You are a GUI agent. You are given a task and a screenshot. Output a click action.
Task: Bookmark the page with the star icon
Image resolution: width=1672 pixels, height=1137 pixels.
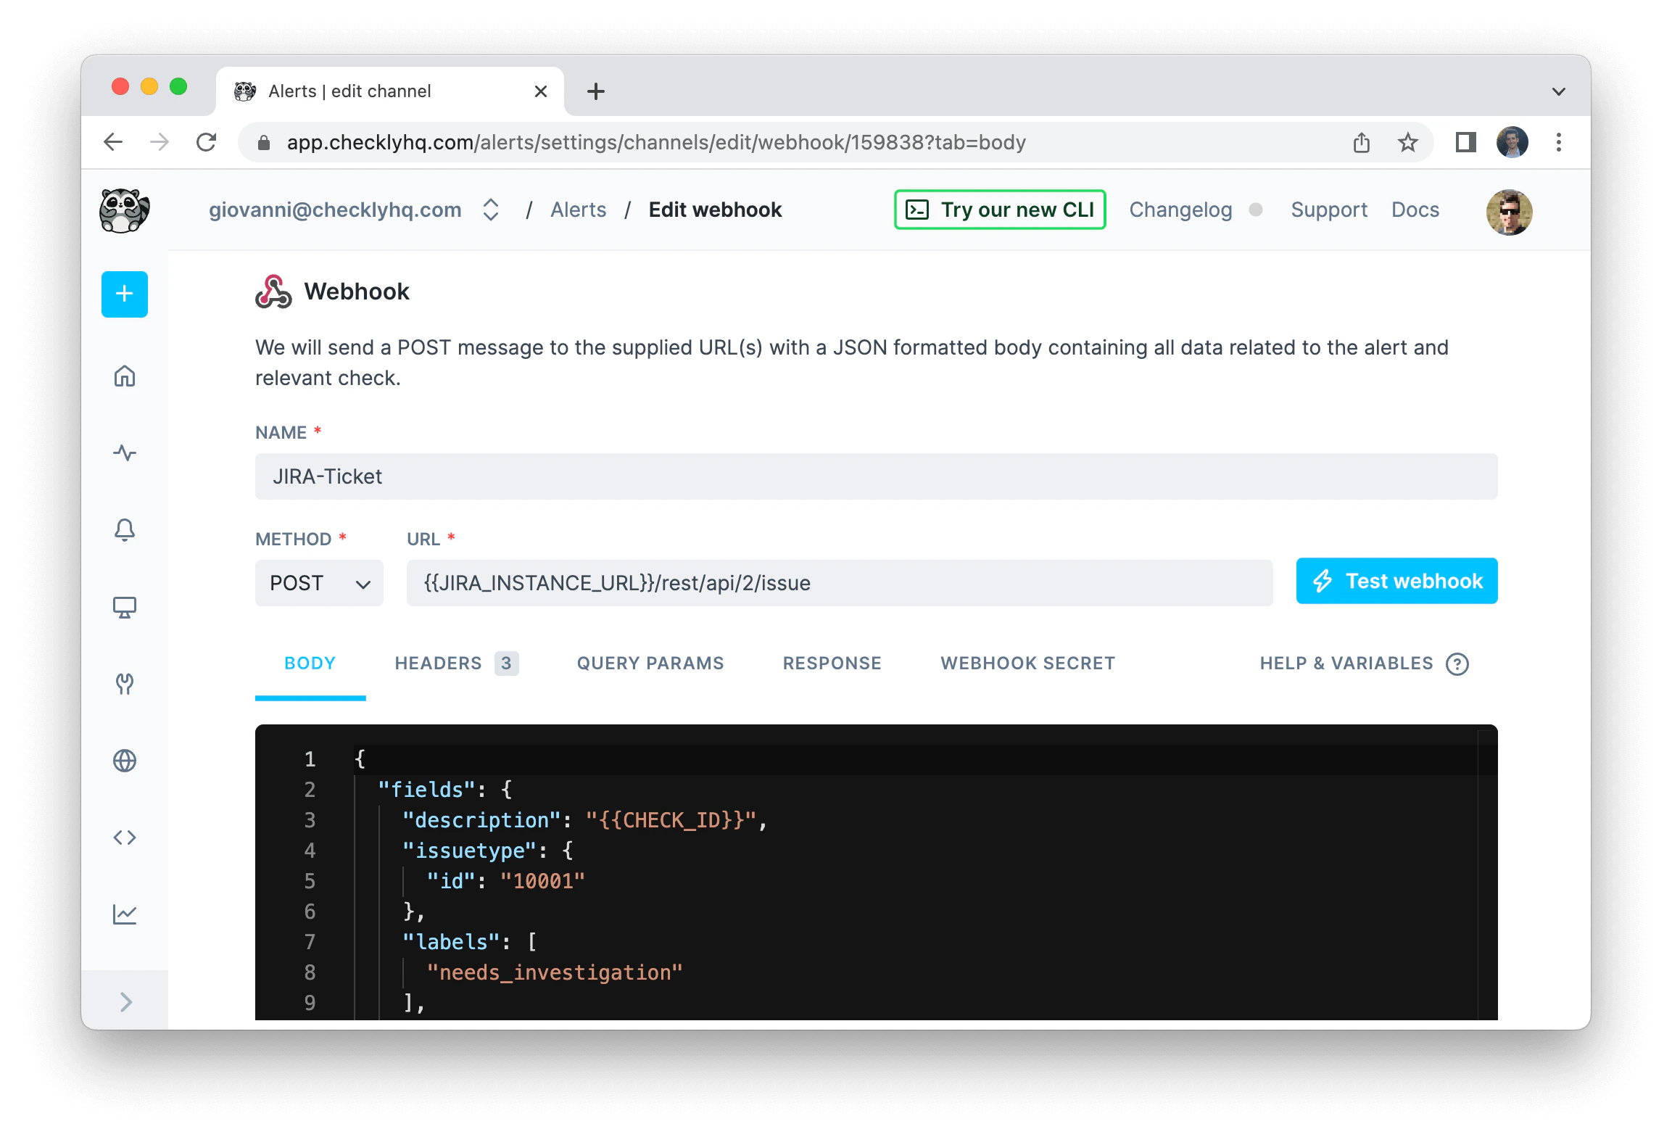pos(1407,142)
